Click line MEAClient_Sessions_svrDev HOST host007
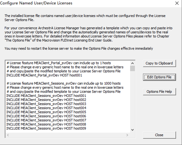Screen dimensions: 182x145 (46, 120)
